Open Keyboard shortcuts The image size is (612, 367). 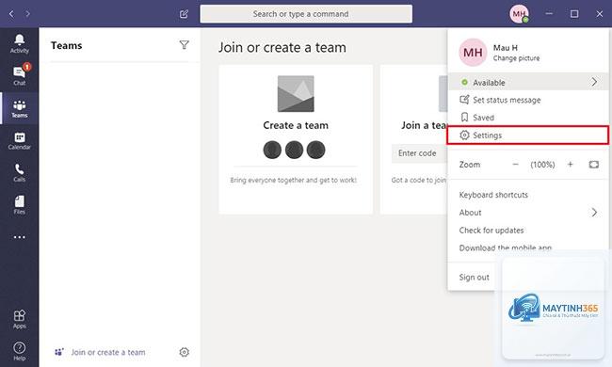[493, 195]
